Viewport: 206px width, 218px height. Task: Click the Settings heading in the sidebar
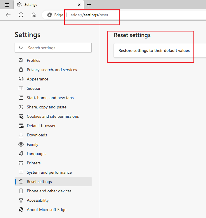pos(27,35)
